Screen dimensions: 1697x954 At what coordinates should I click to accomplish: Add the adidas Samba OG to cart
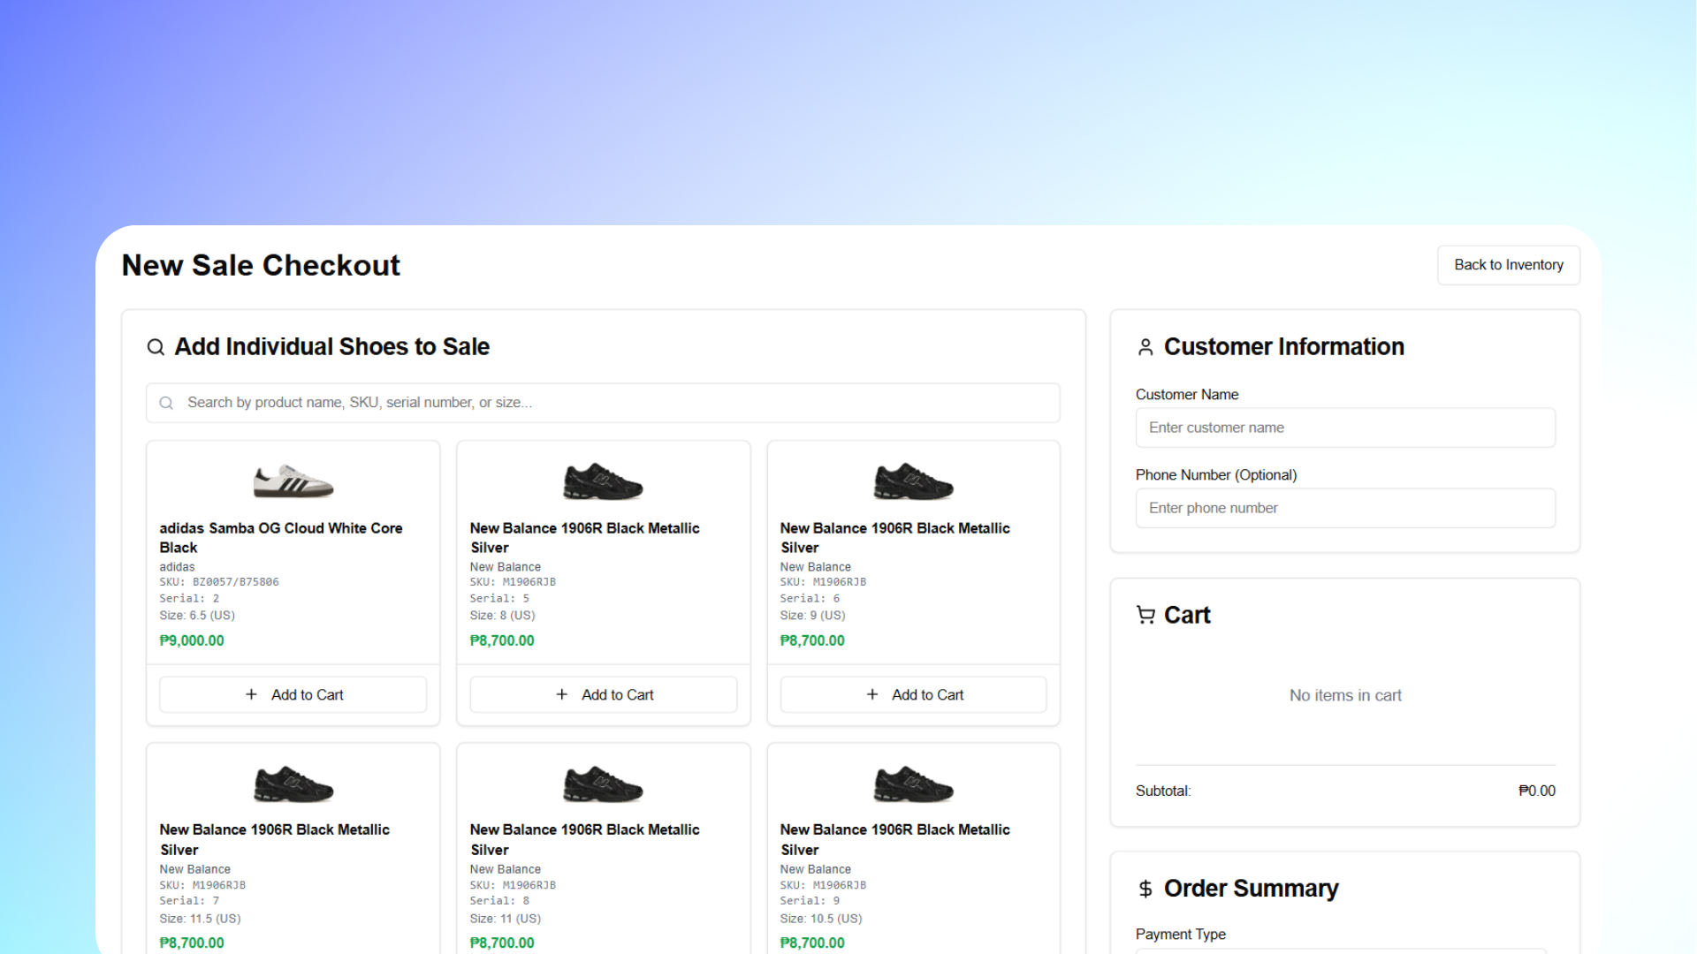[293, 694]
